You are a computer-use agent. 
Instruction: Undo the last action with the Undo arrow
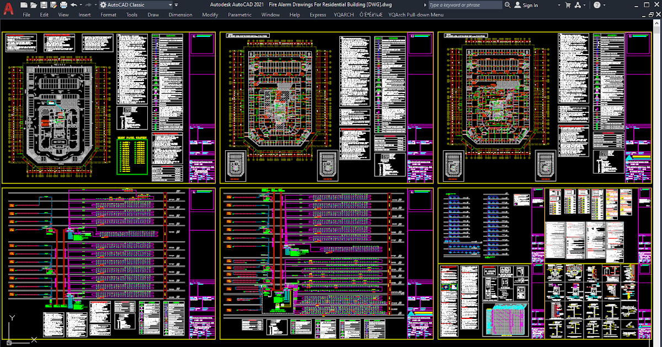(74, 6)
